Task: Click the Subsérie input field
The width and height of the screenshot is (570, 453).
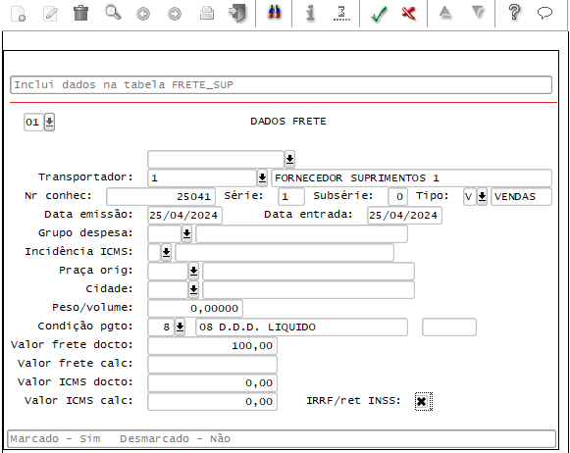Action: pyautogui.click(x=397, y=196)
